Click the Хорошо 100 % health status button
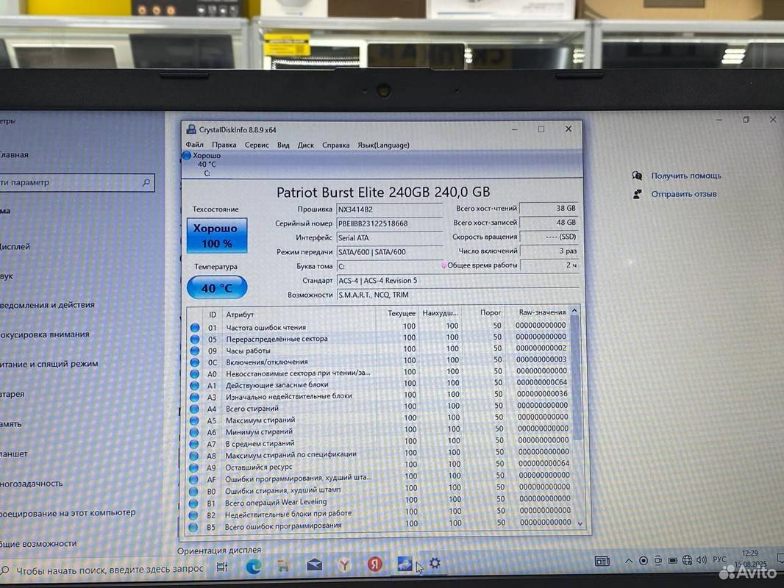The height and width of the screenshot is (588, 784). (216, 235)
